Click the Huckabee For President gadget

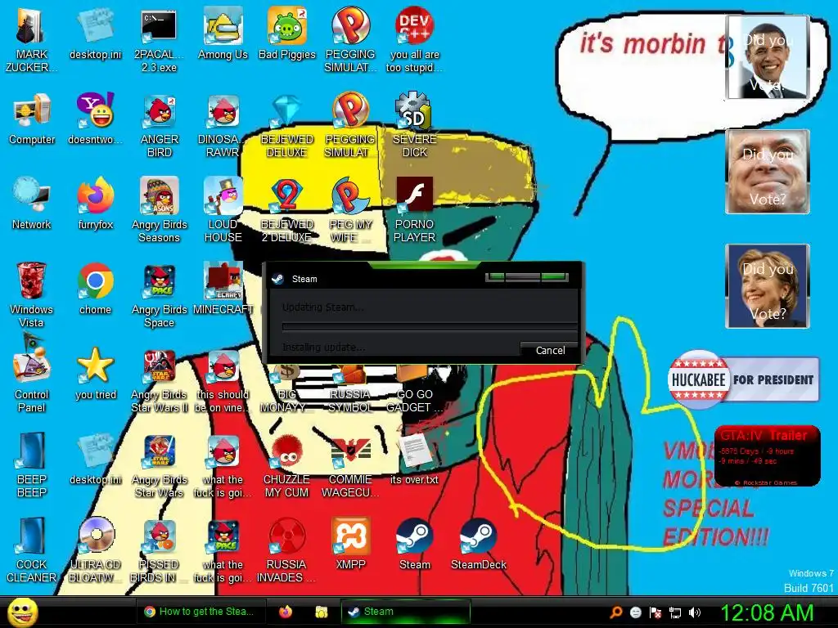click(743, 379)
